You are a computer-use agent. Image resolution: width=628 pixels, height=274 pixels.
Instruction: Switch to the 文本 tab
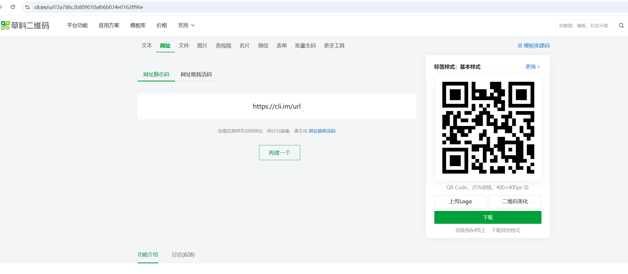[147, 46]
